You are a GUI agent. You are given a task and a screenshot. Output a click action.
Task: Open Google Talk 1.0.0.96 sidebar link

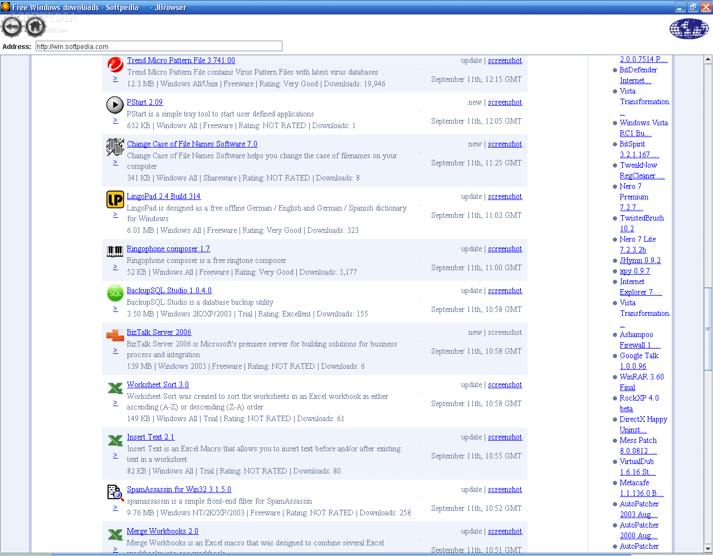pyautogui.click(x=639, y=361)
